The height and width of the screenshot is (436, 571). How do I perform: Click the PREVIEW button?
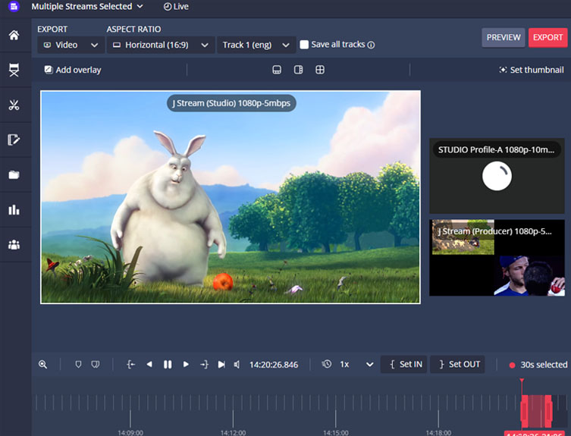click(x=504, y=37)
